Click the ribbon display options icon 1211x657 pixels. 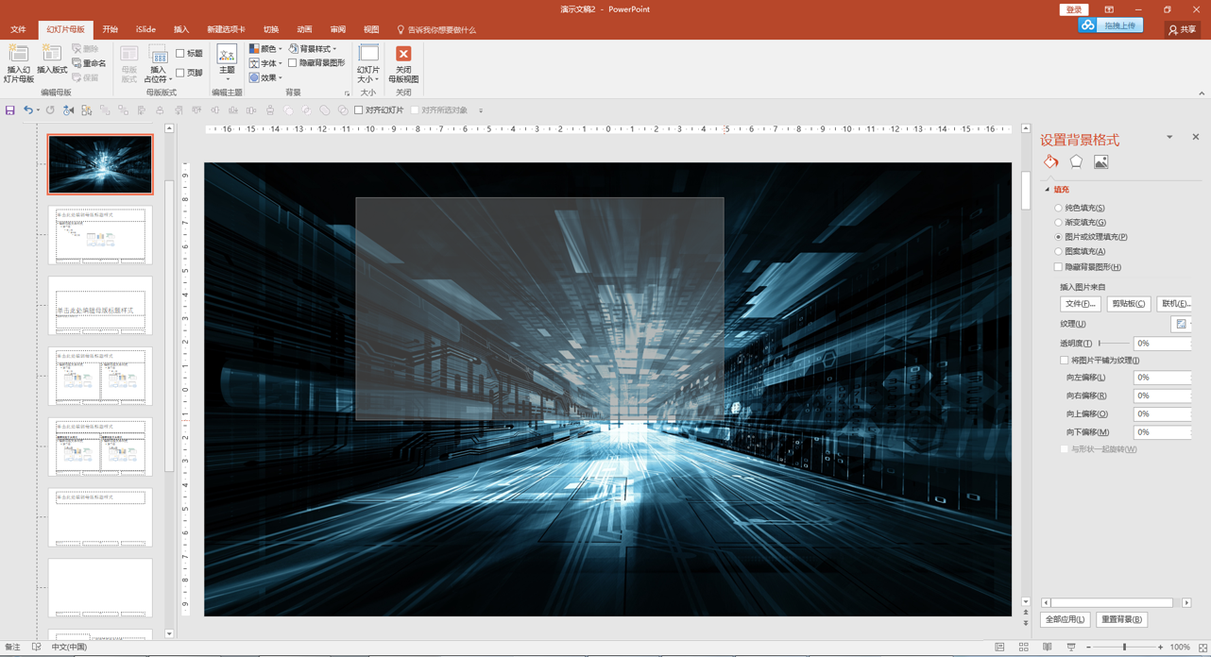click(x=1109, y=9)
